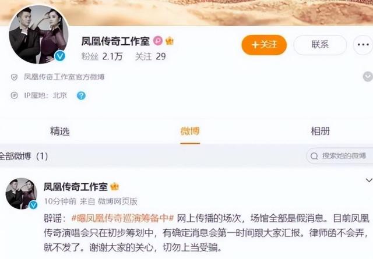373x259 pixels.
Task: Open the three-dot more options button
Action: coord(363,45)
